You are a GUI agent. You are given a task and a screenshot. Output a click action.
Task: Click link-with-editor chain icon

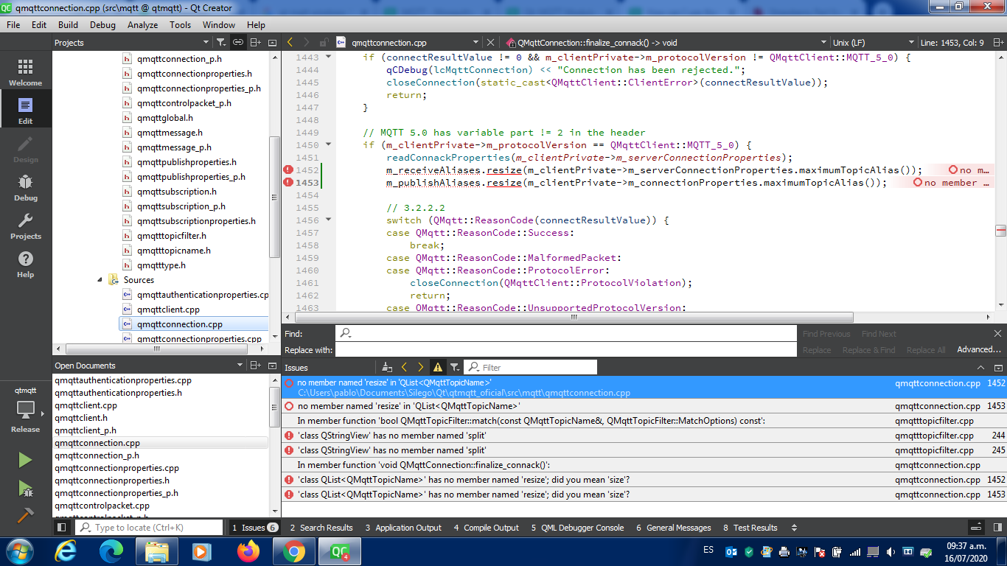pos(238,43)
